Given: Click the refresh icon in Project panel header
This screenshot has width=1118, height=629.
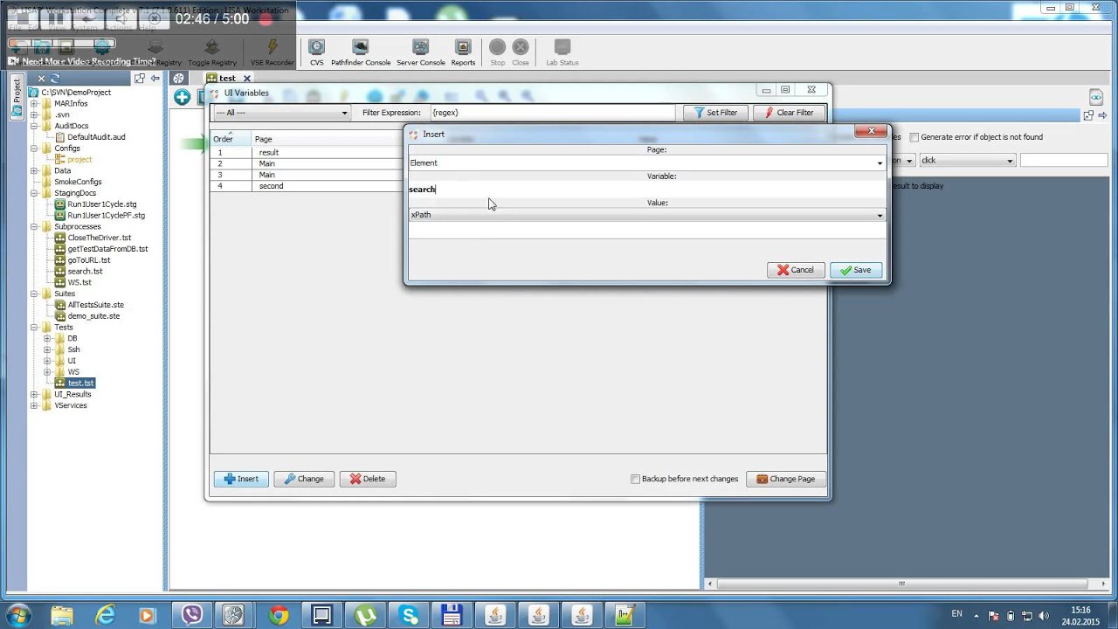Looking at the screenshot, I should coord(55,79).
